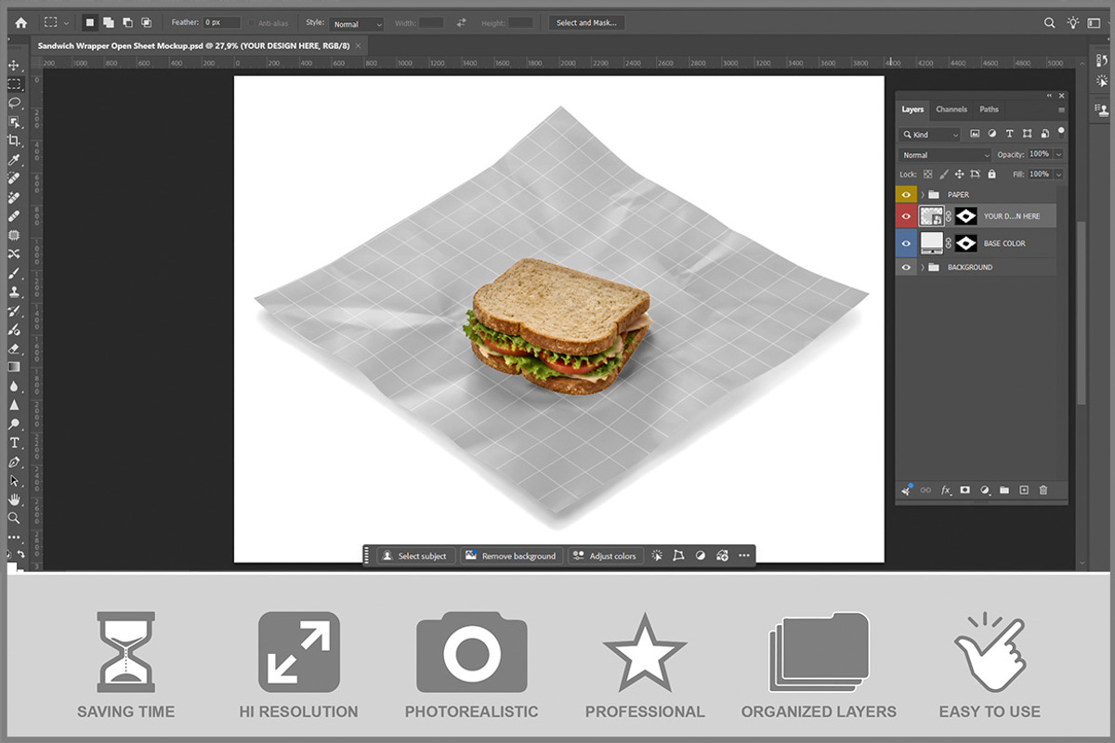This screenshot has height=743, width=1115.
Task: Hide the PAPER group layer
Action: coord(906,194)
